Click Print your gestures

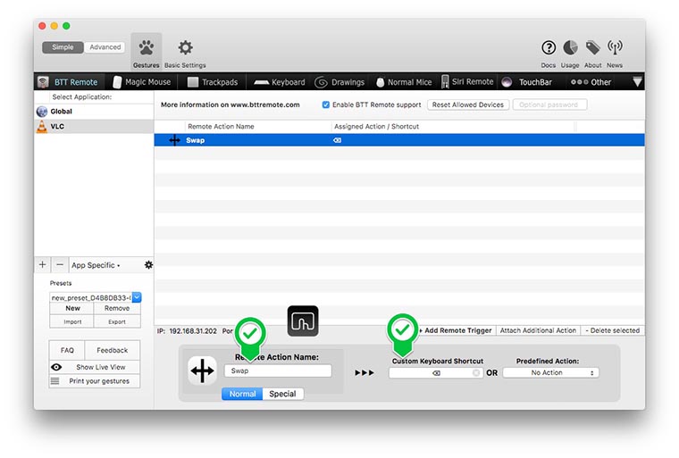(95, 381)
